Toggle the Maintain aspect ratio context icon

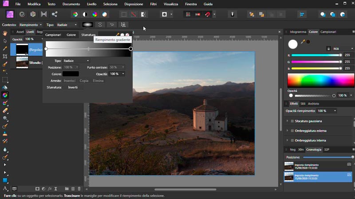point(123,25)
